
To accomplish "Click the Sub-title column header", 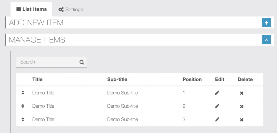I will click(117, 79).
